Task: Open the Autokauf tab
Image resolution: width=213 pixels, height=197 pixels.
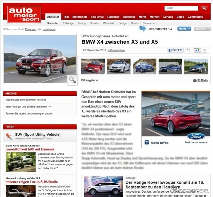Action: [x=129, y=17]
